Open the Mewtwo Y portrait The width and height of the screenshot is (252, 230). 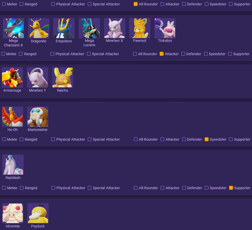point(38,78)
